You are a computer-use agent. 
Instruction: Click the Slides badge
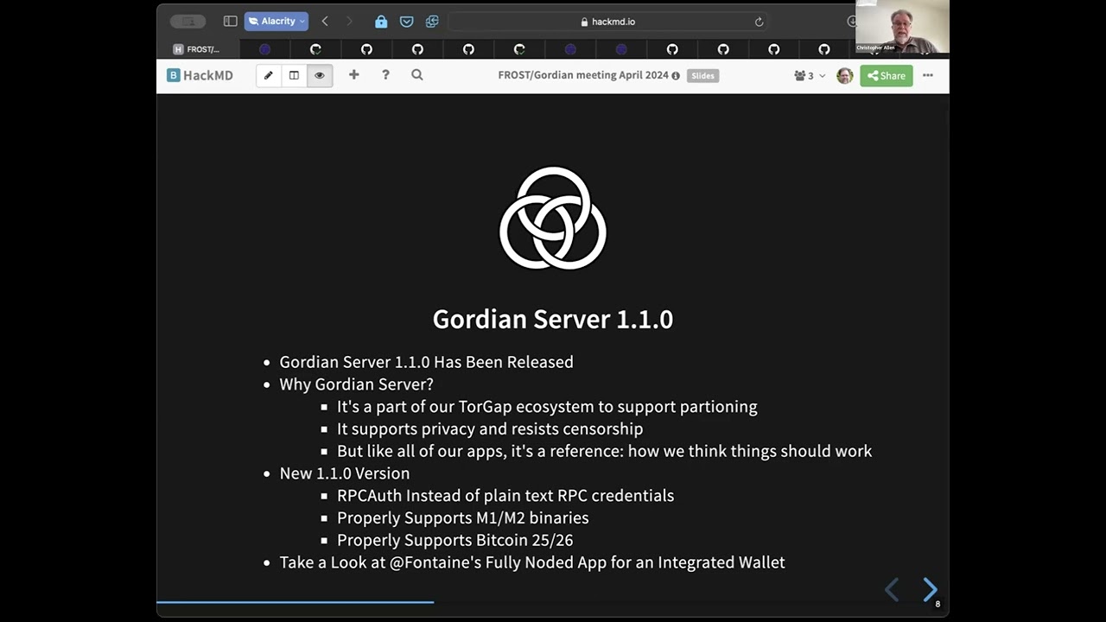(x=702, y=76)
